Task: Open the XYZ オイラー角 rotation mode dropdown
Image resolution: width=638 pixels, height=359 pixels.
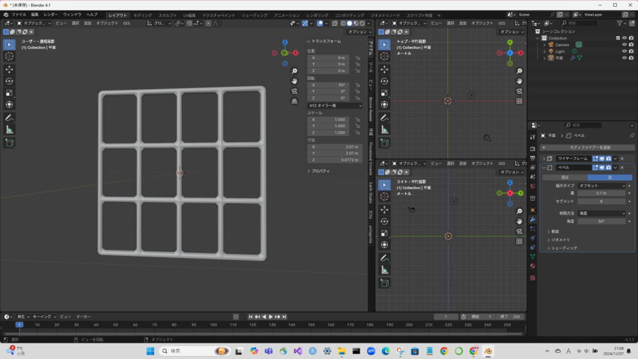Action: pyautogui.click(x=335, y=106)
